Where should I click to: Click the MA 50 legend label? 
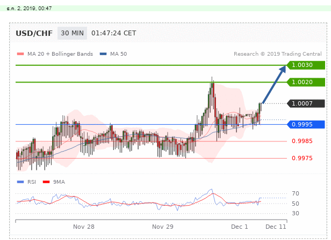pyautogui.click(x=118, y=54)
